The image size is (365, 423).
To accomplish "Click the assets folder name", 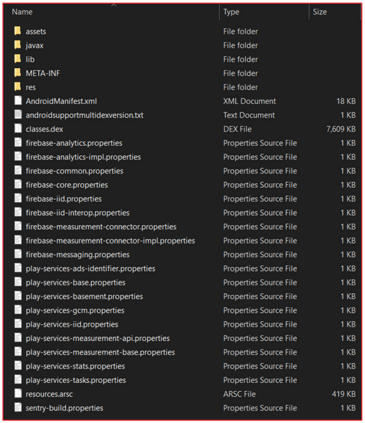I will click(36, 31).
